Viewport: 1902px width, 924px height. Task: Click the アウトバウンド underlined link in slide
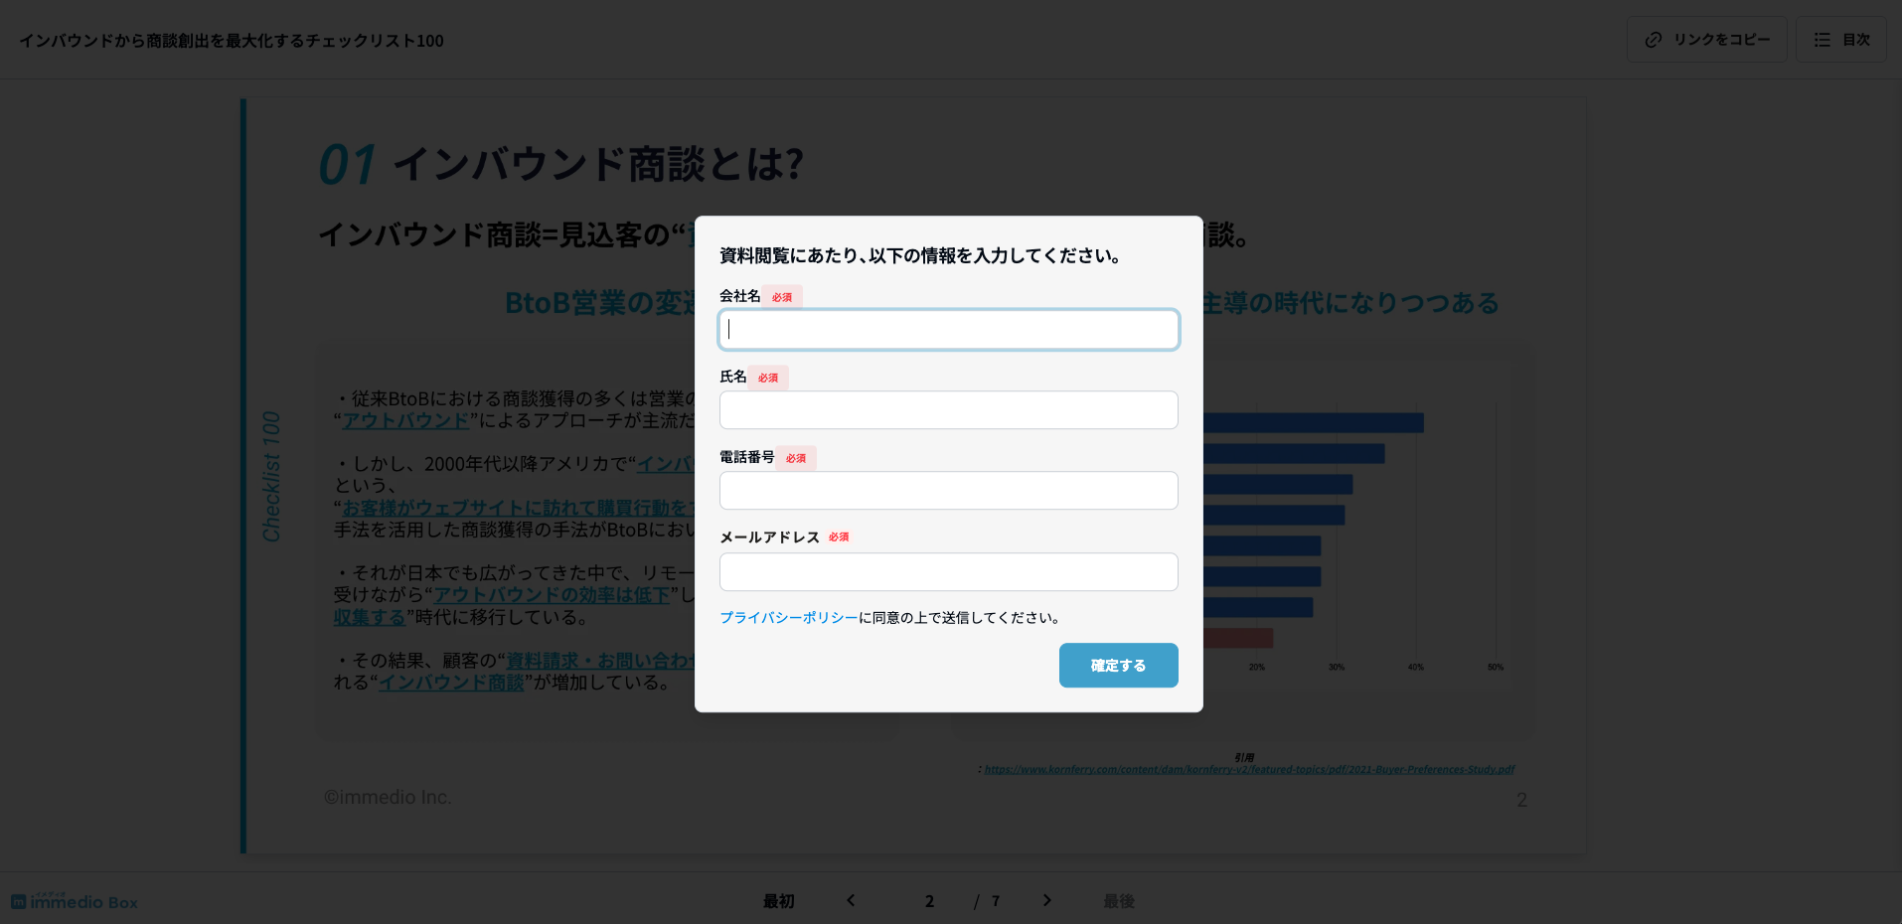coord(405,421)
